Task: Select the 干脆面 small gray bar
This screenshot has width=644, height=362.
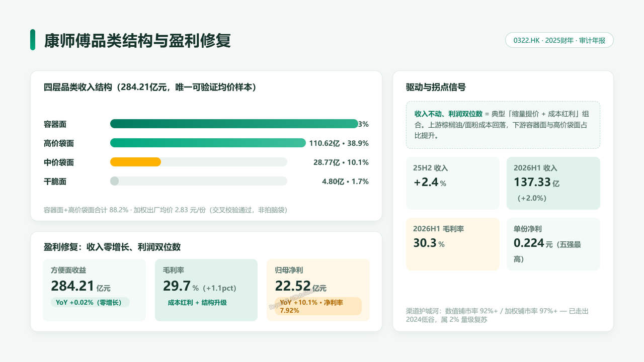Action: 114,181
